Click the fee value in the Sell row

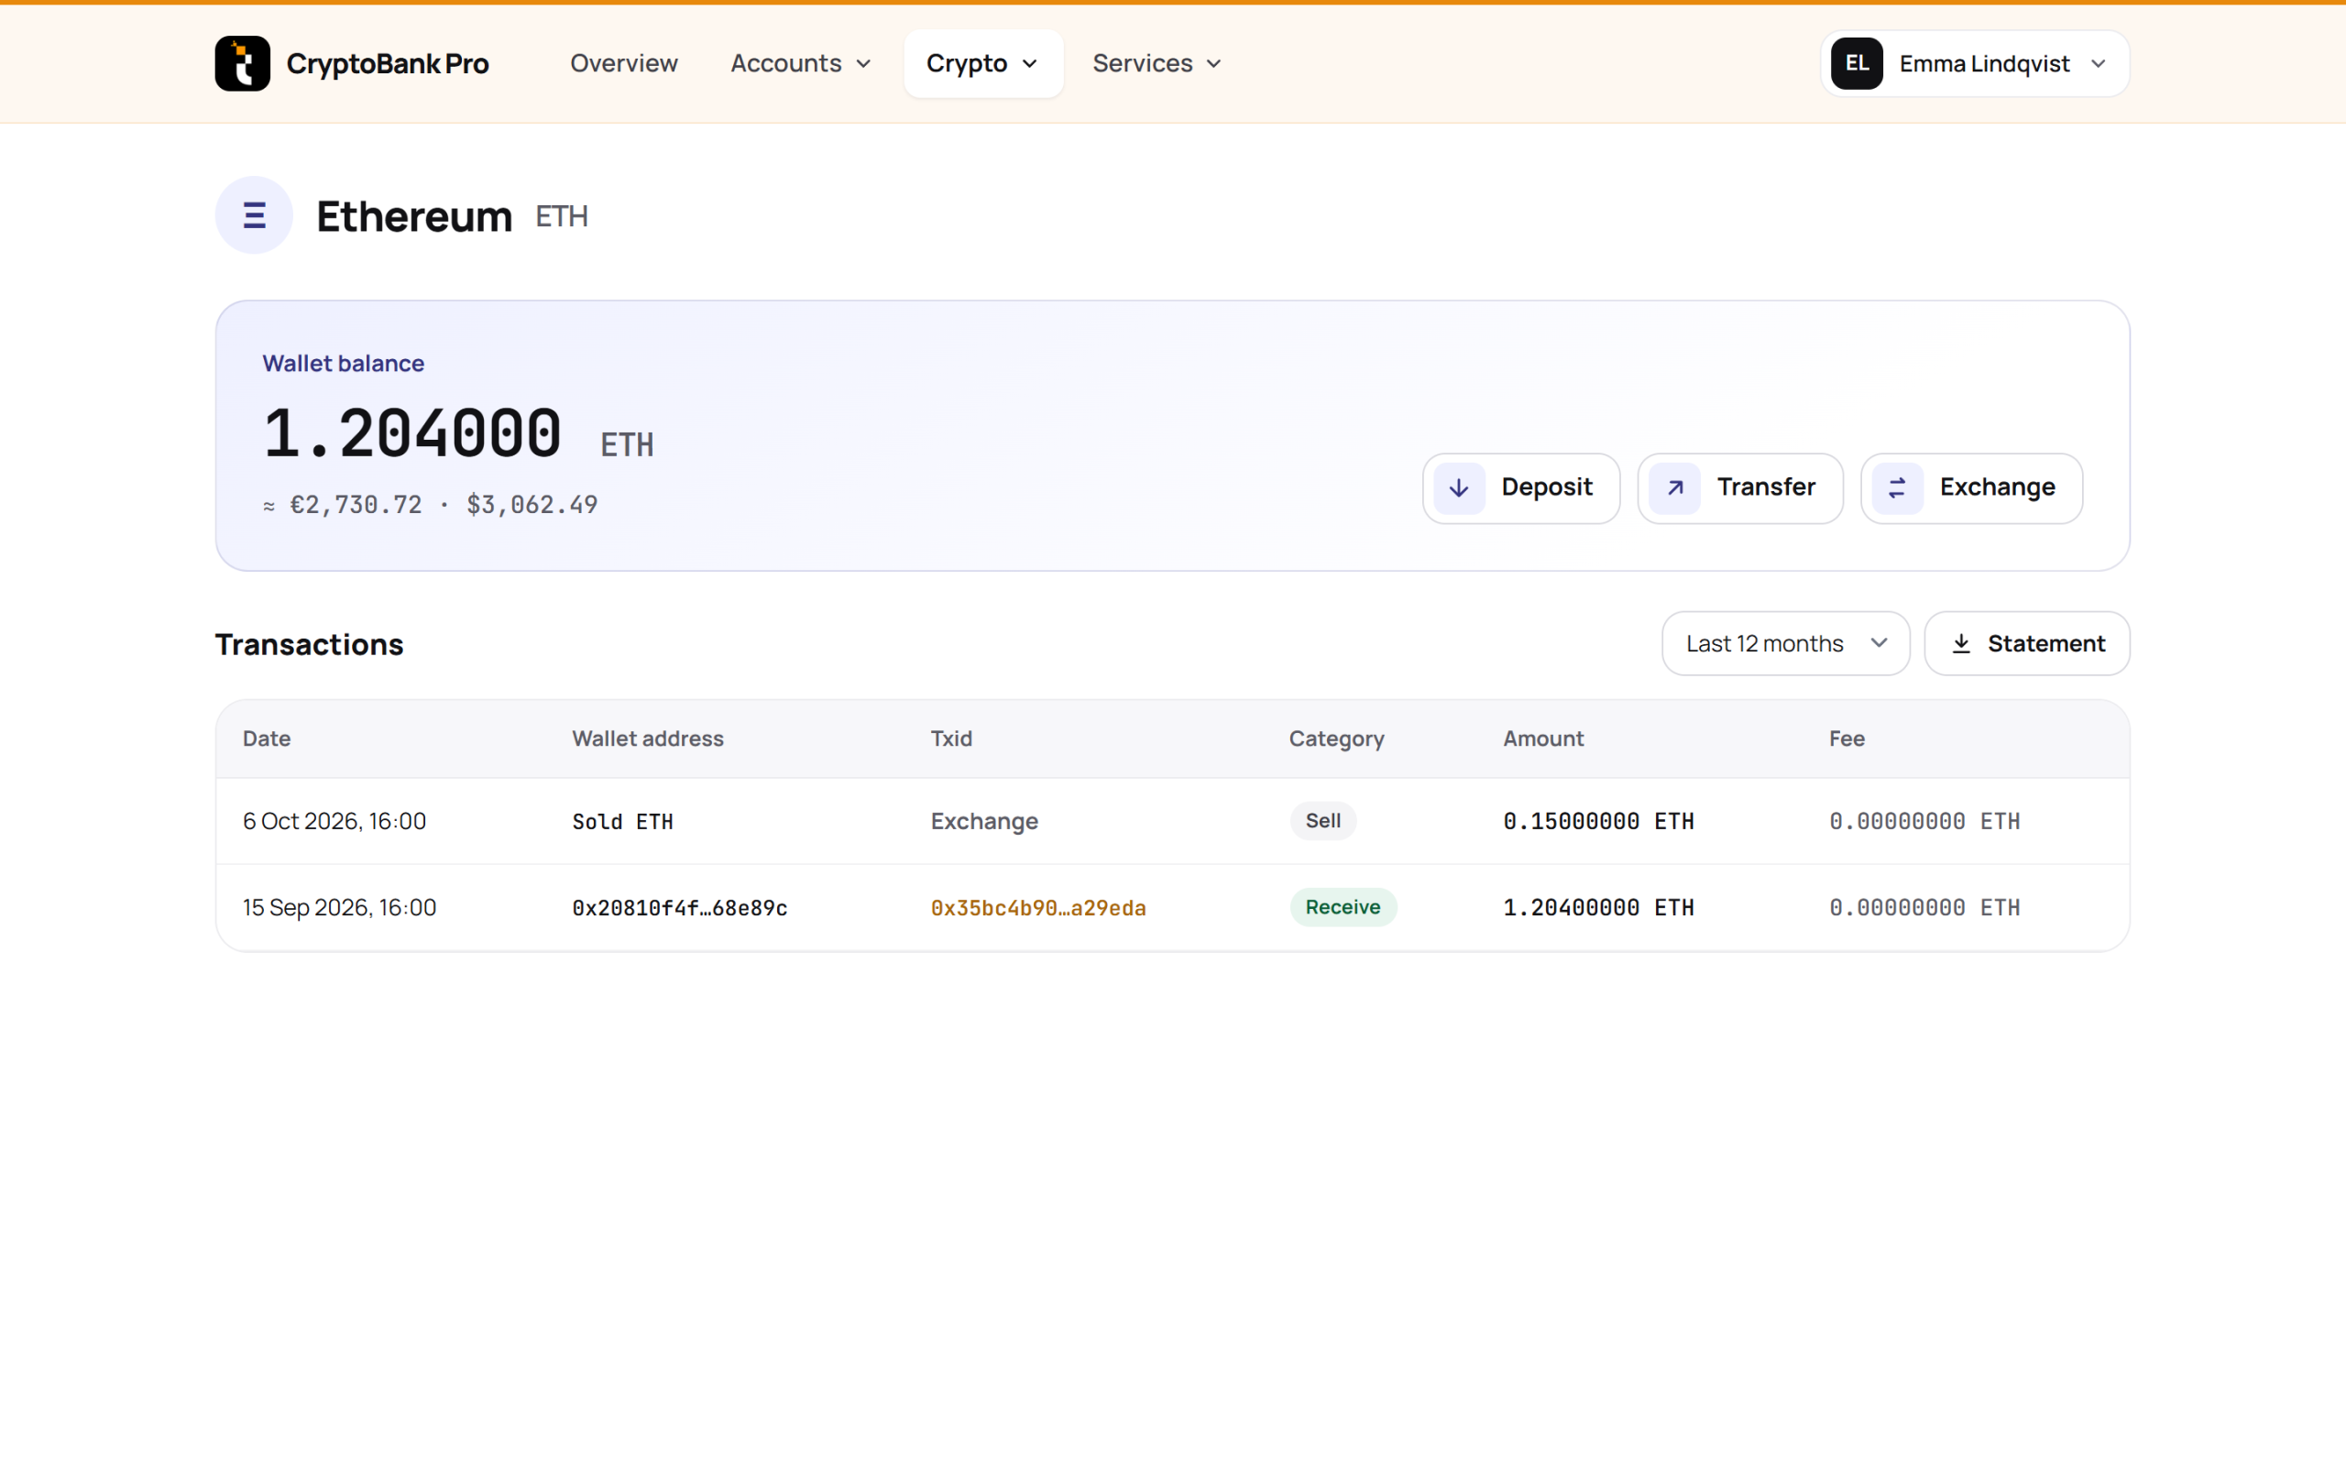click(x=1924, y=821)
